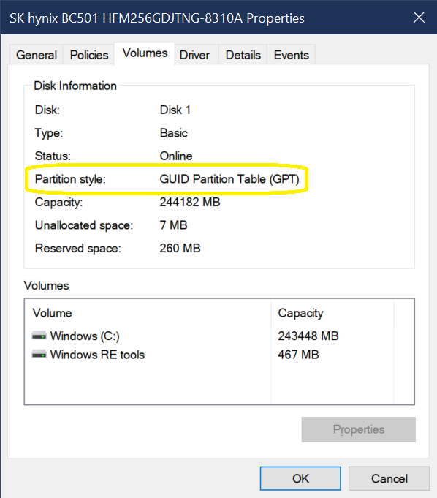
Task: Click the drive icon beside Windows RE tools
Action: tap(39, 354)
